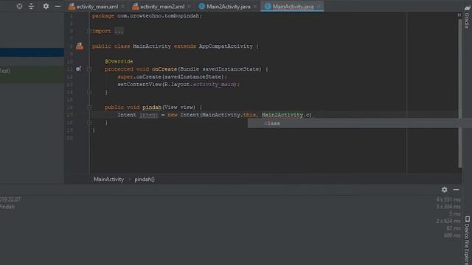Viewport: 472px width, 265px height.
Task: Close the activity_main2.xml tab
Action: 189,7
